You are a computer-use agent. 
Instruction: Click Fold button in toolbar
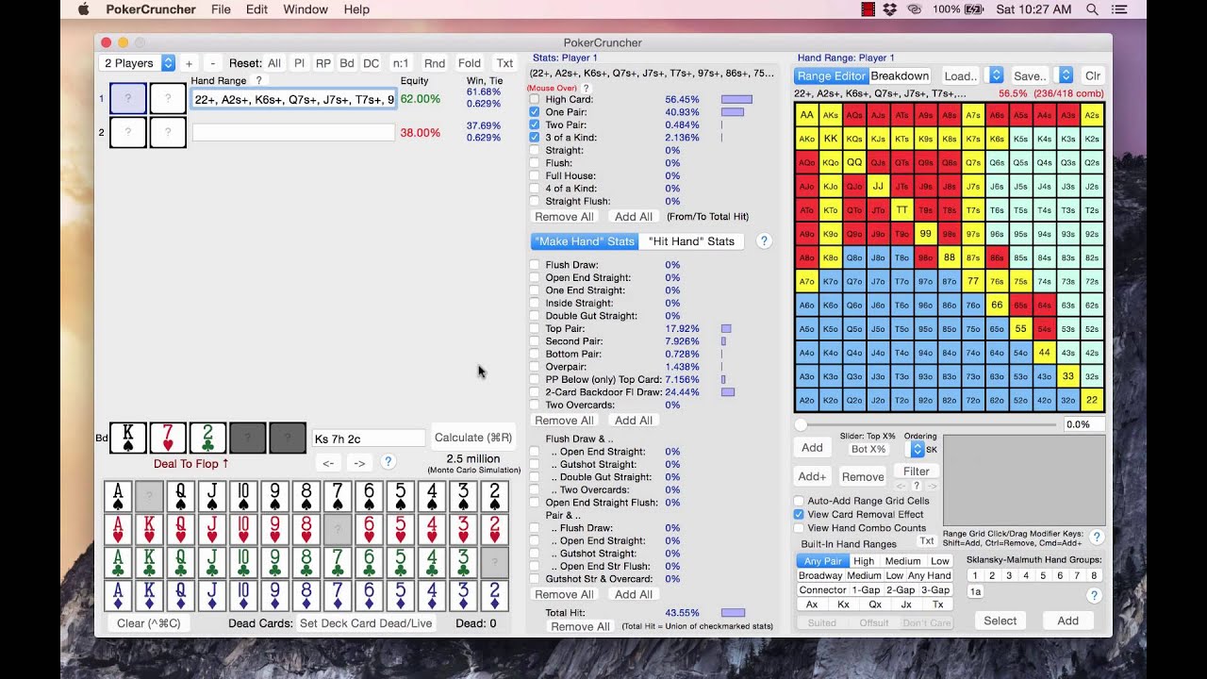click(x=470, y=63)
